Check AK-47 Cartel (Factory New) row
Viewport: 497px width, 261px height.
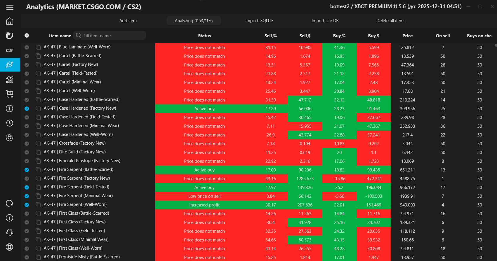click(x=27, y=65)
